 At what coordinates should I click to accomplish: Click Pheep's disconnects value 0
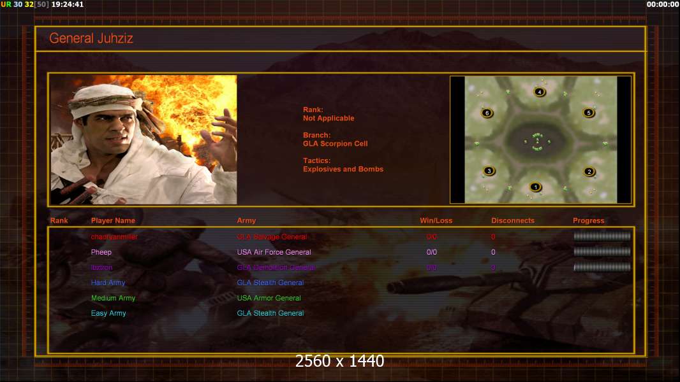click(x=493, y=252)
